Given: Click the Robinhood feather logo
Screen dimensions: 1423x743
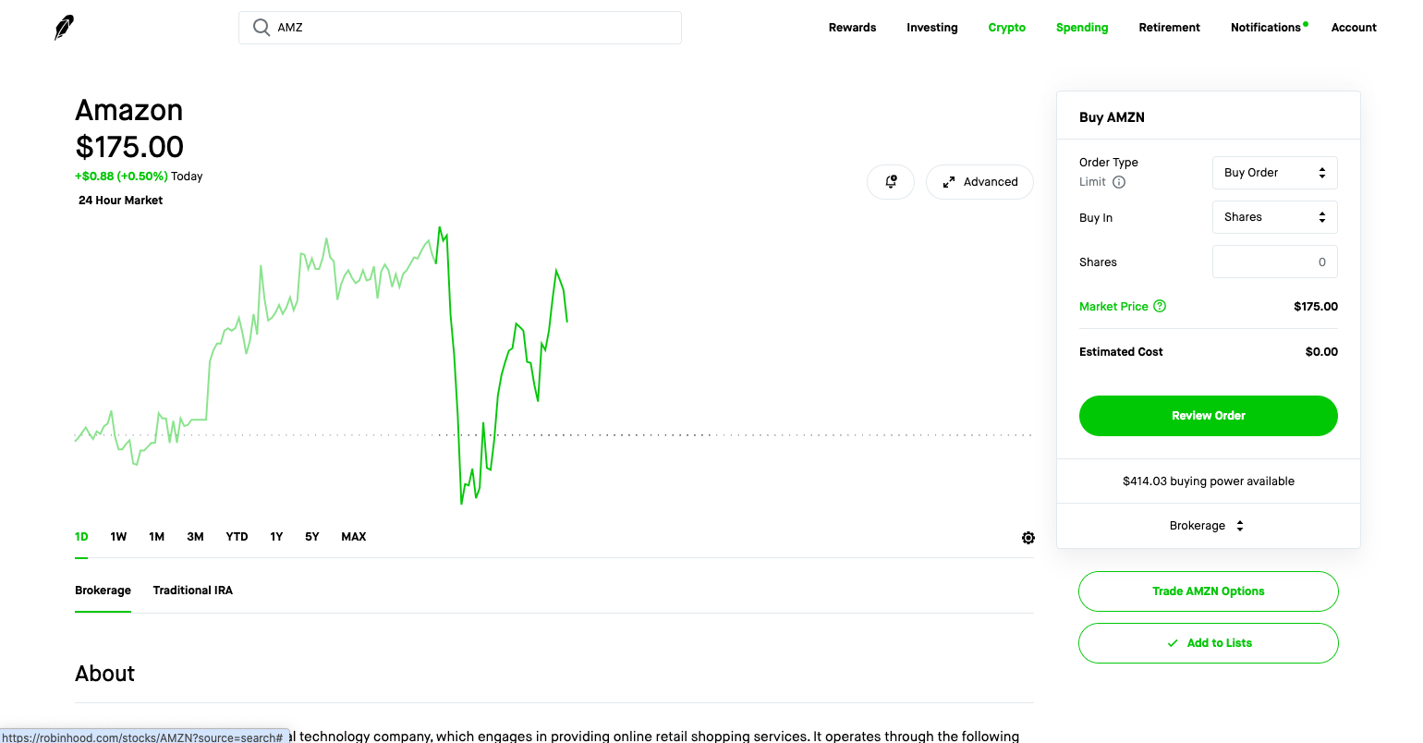Looking at the screenshot, I should tap(64, 28).
